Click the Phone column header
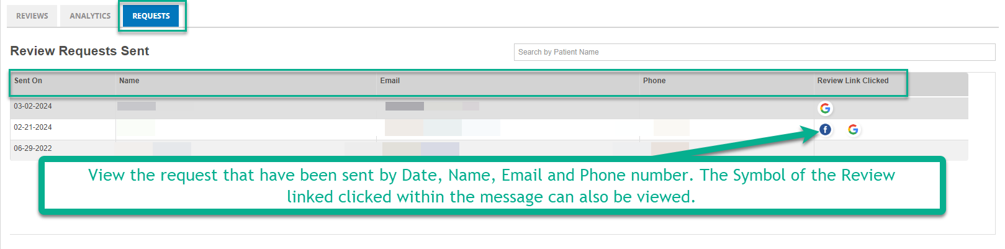Image resolution: width=1005 pixels, height=249 pixels. click(654, 81)
